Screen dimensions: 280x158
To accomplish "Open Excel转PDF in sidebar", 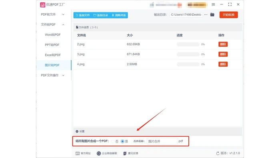I will (x=53, y=55).
